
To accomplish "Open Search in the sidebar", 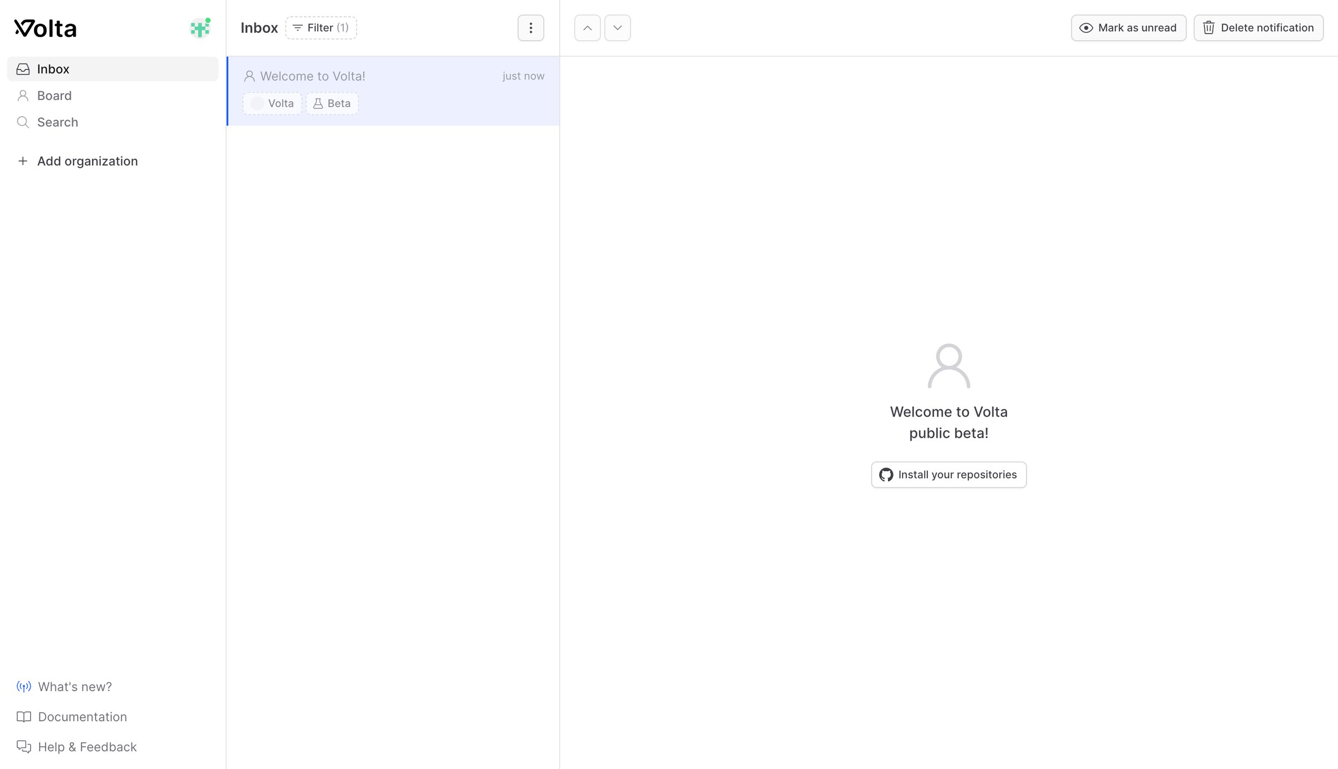I will click(113, 122).
